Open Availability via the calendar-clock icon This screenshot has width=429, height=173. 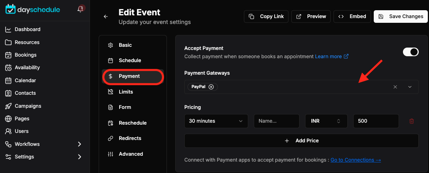tap(8, 68)
